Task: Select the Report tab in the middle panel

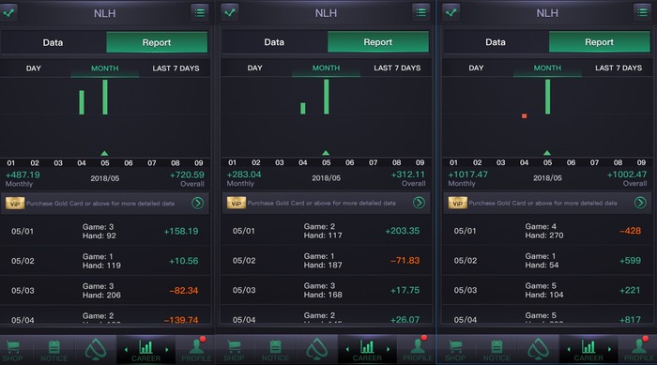Action: [378, 42]
